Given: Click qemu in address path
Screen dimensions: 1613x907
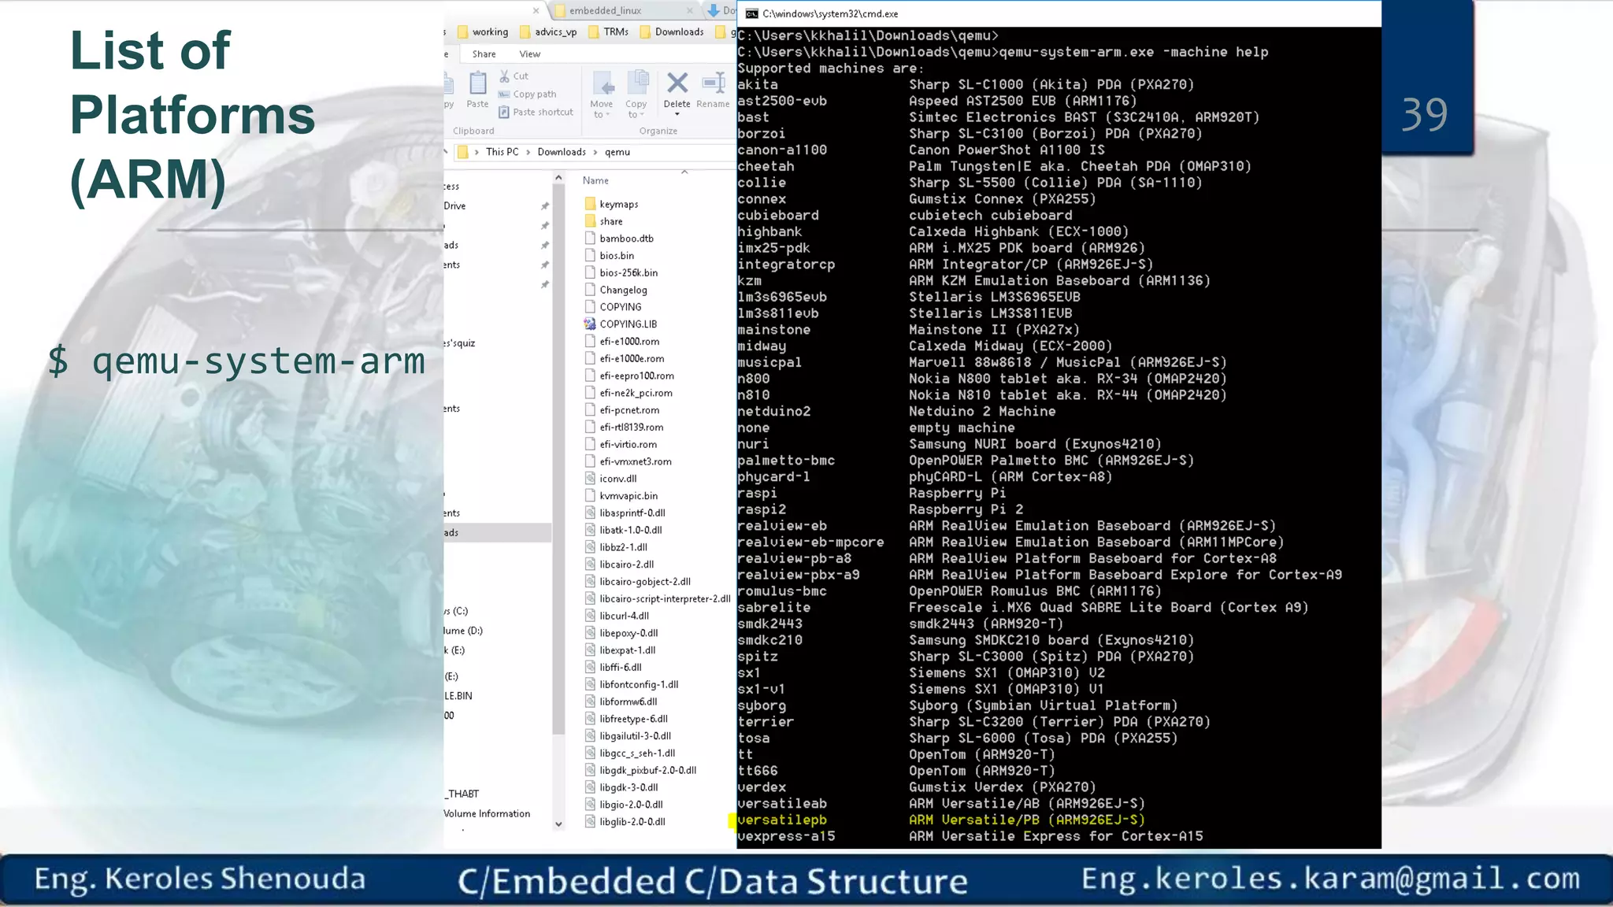Looking at the screenshot, I should (x=617, y=152).
